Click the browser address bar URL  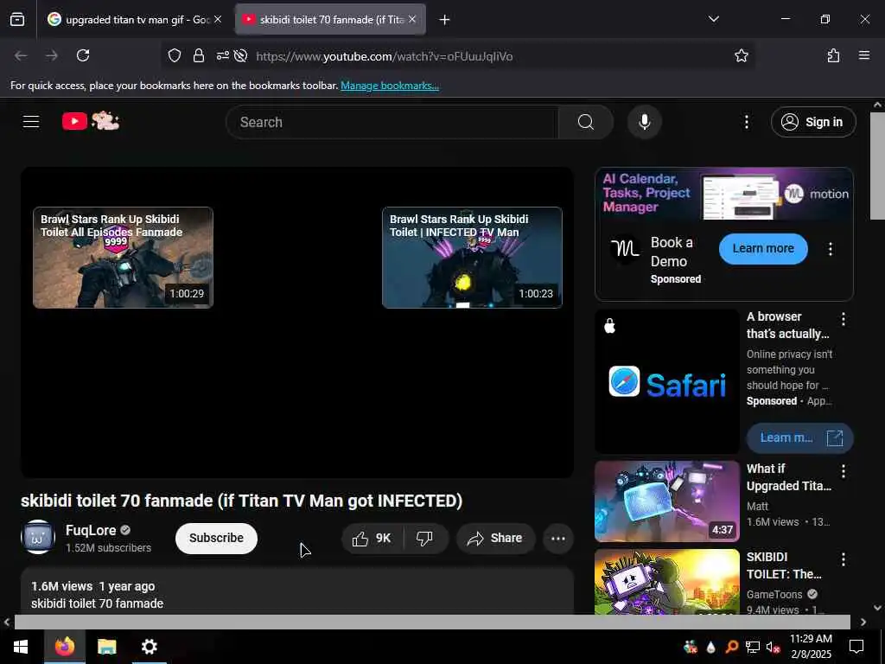click(385, 56)
